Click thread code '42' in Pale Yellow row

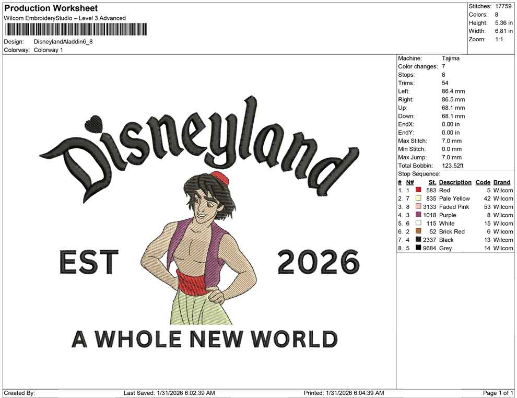point(487,198)
